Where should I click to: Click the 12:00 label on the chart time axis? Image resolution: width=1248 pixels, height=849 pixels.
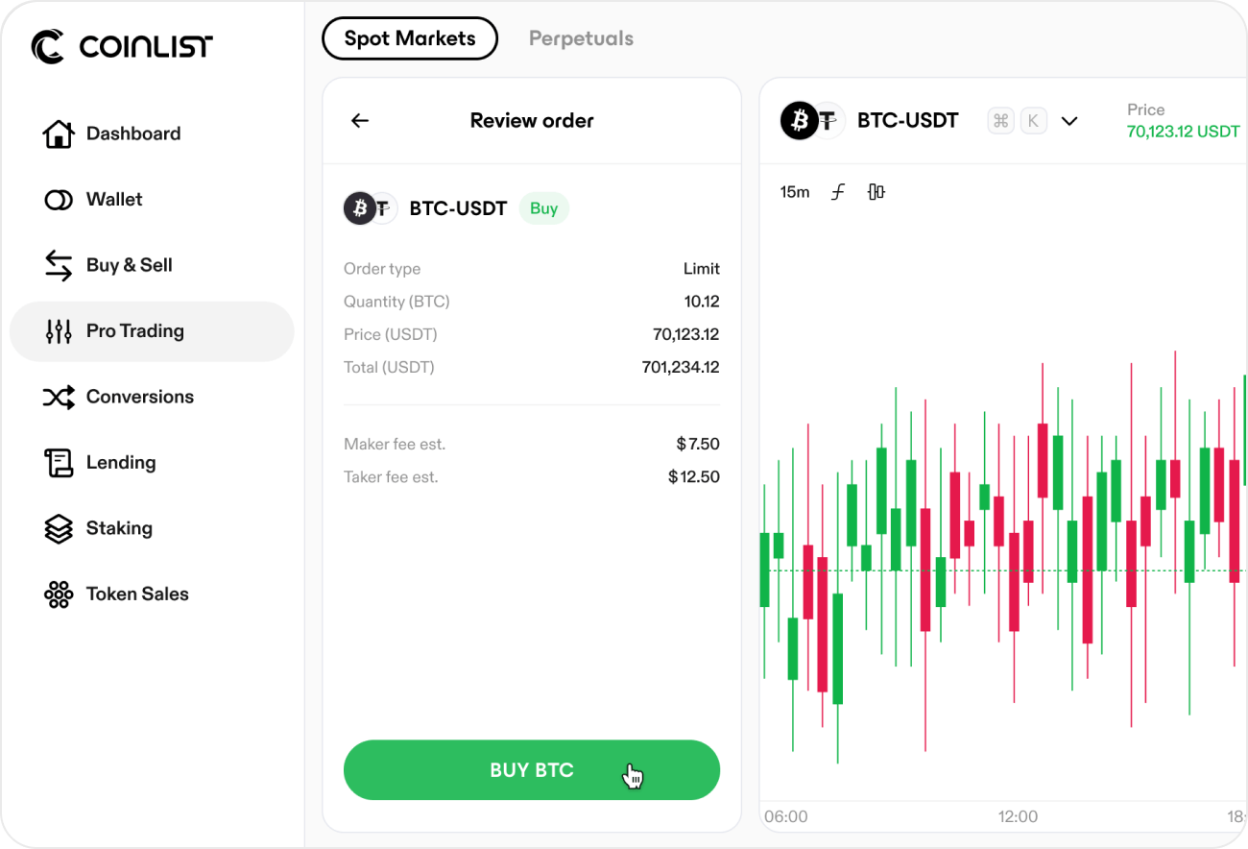[x=1018, y=816]
